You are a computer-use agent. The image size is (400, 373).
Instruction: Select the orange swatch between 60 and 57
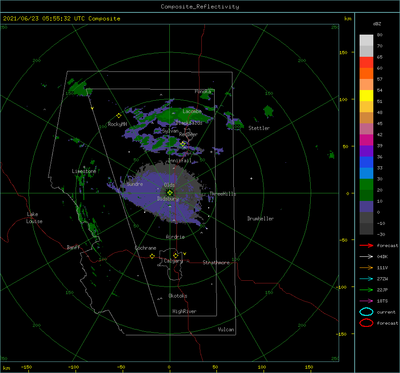point(366,74)
